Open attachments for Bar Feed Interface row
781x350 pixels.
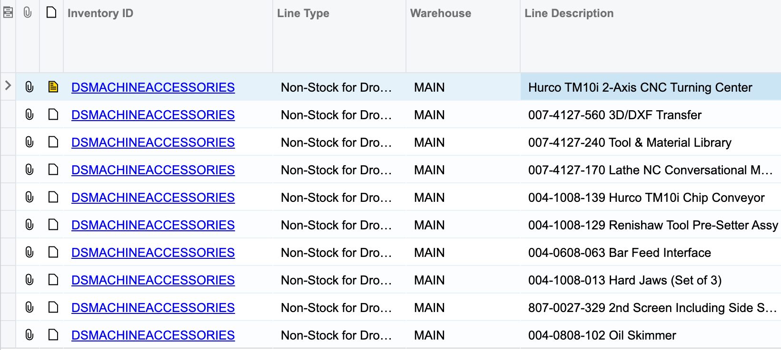pyautogui.click(x=29, y=252)
